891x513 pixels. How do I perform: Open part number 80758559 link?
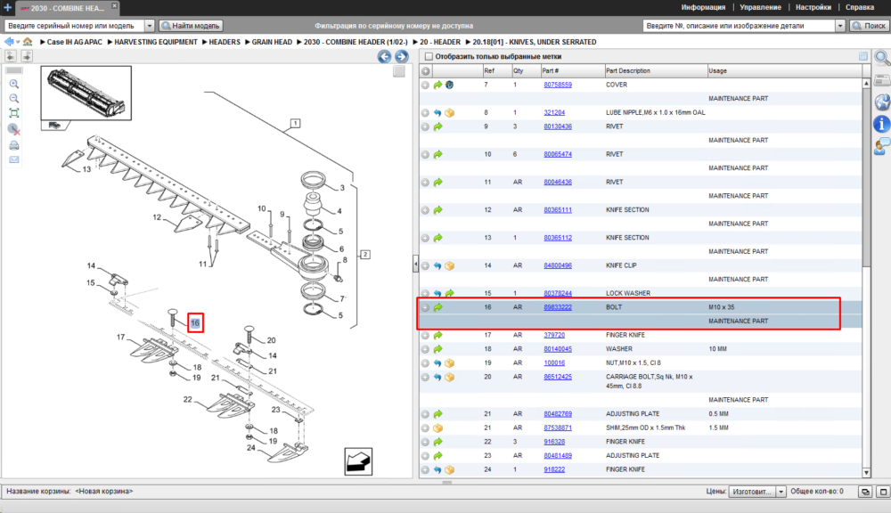tap(558, 85)
